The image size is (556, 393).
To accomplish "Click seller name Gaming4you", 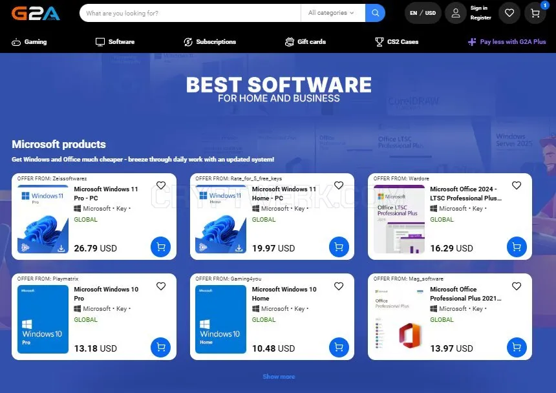I will click(x=246, y=279).
